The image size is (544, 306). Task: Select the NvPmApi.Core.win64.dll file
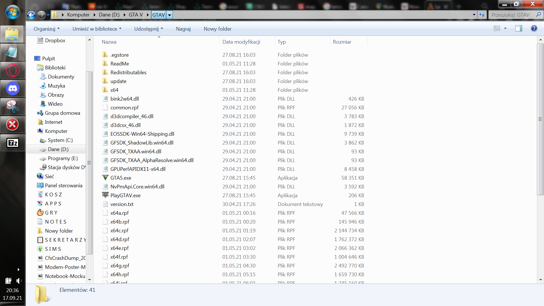[x=137, y=186]
